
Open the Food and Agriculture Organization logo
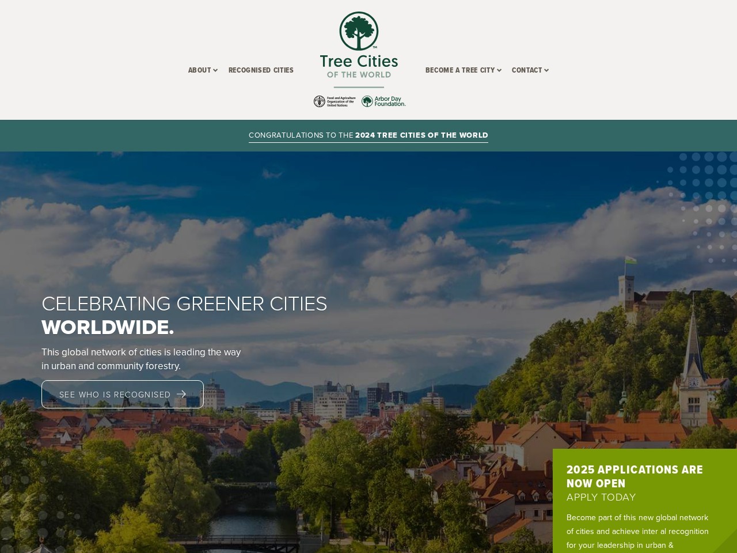pyautogui.click(x=335, y=101)
